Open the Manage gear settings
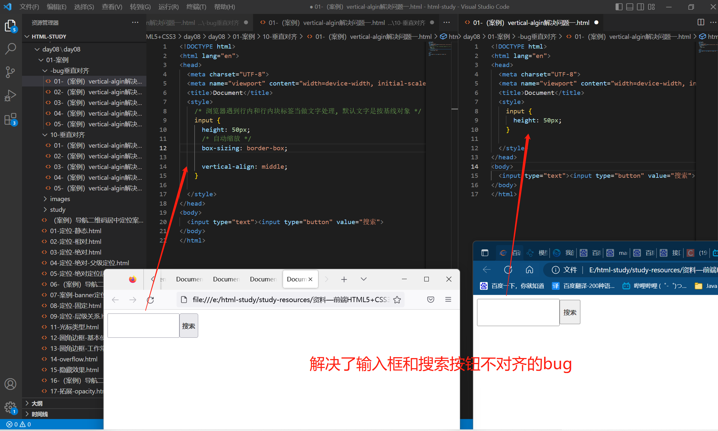This screenshot has width=718, height=431. (x=10, y=407)
